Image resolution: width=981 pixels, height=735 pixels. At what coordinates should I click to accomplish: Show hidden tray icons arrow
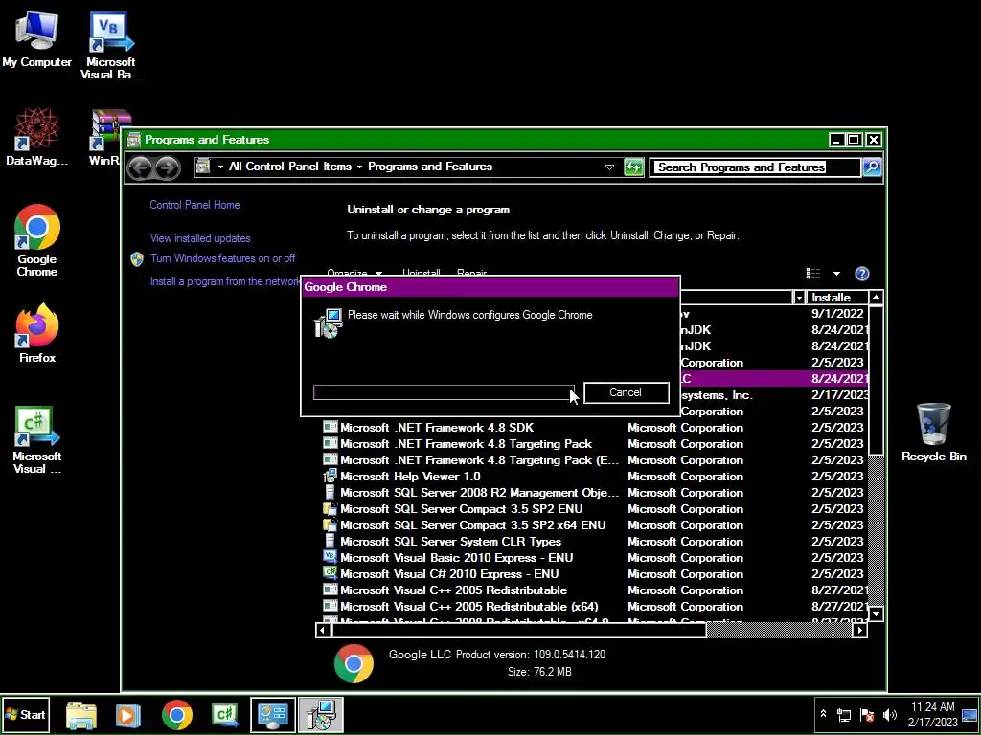point(823,714)
